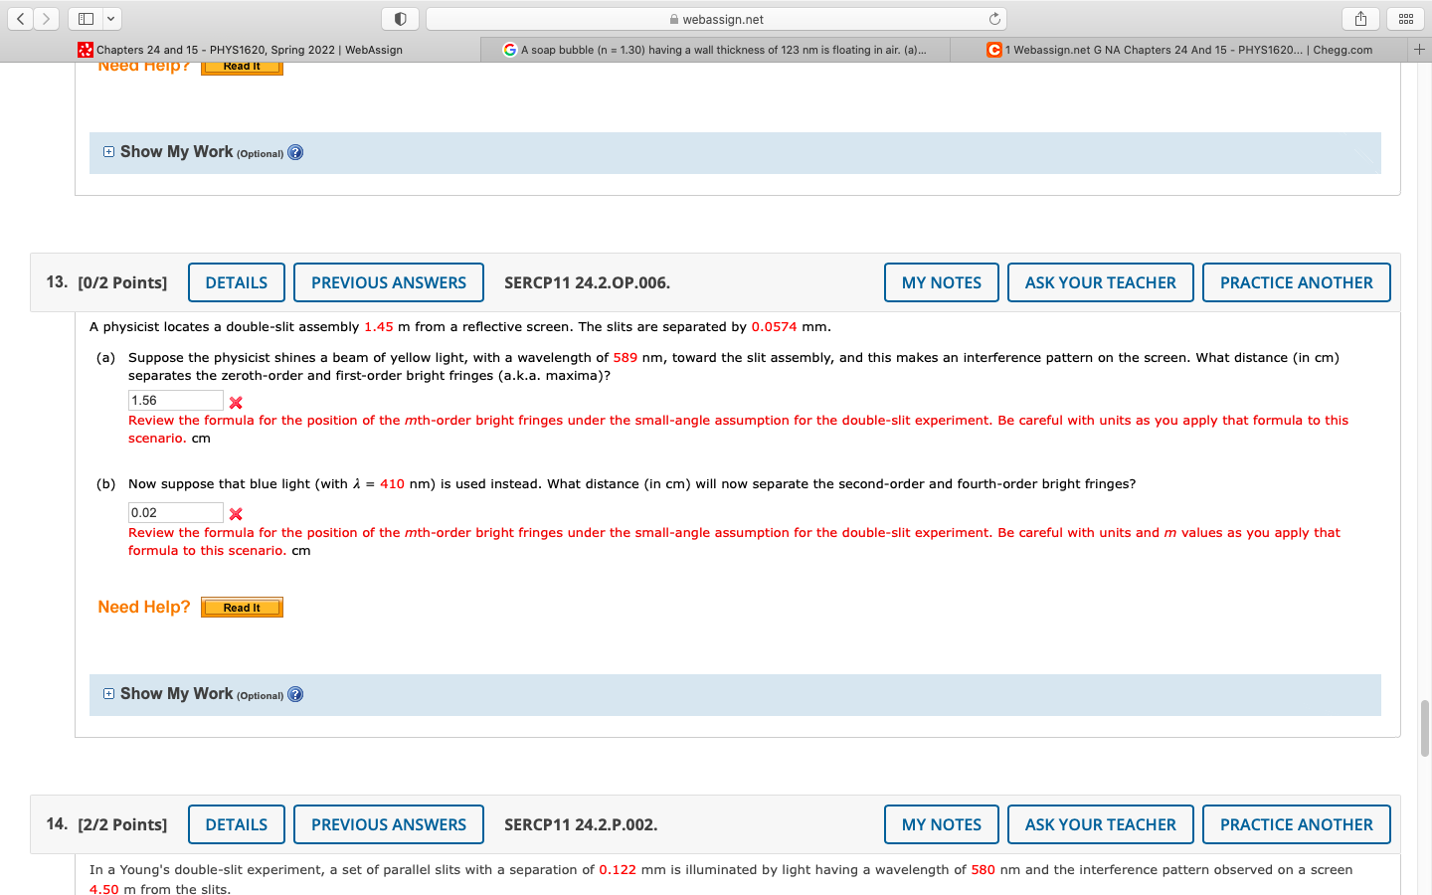Image resolution: width=1432 pixels, height=895 pixels.
Task: Open a new tab with the plus button
Action: pyautogui.click(x=1419, y=49)
